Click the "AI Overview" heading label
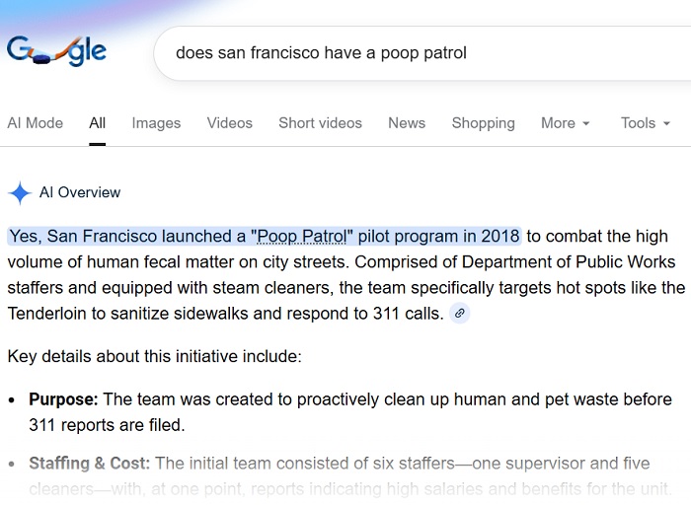Screen dimensions: 691x505 [x=80, y=193]
